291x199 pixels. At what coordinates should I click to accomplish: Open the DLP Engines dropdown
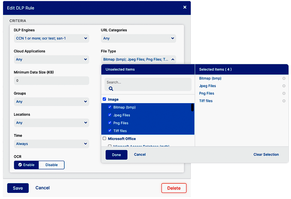tap(51, 38)
